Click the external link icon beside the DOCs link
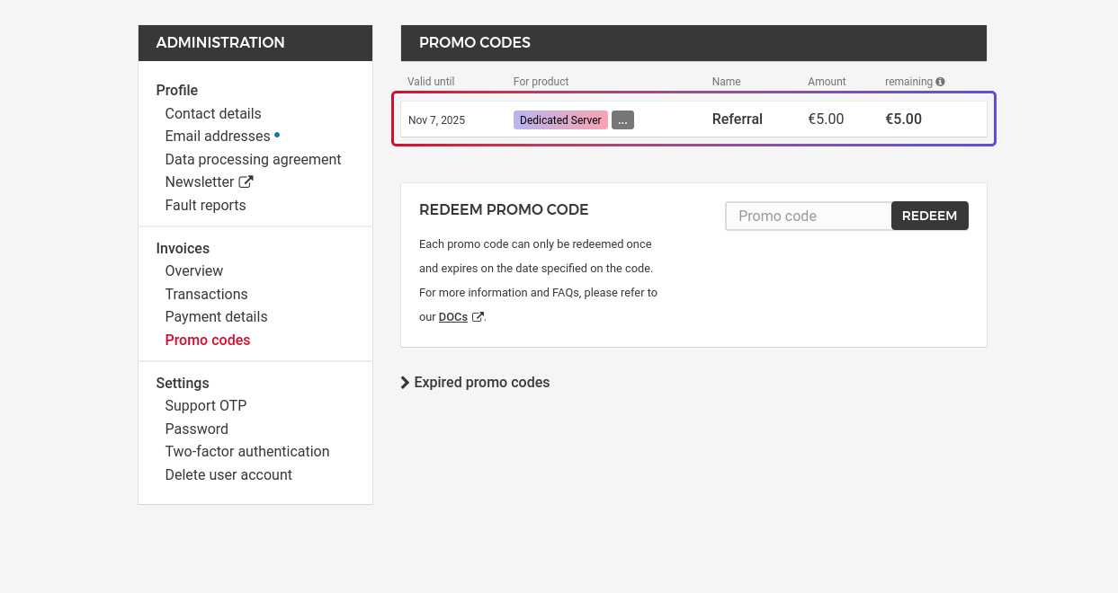This screenshot has width=1118, height=593. point(478,316)
